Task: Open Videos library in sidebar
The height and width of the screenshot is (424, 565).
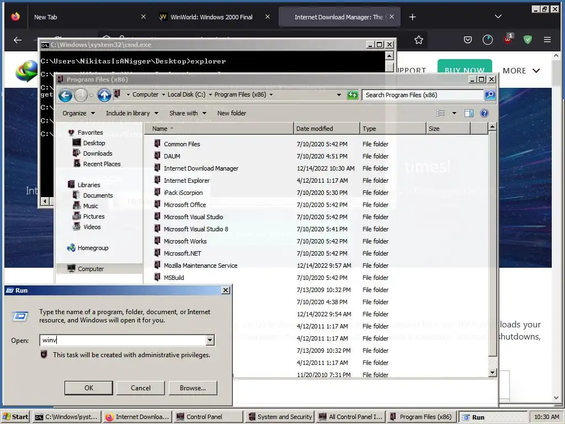Action: click(x=92, y=226)
